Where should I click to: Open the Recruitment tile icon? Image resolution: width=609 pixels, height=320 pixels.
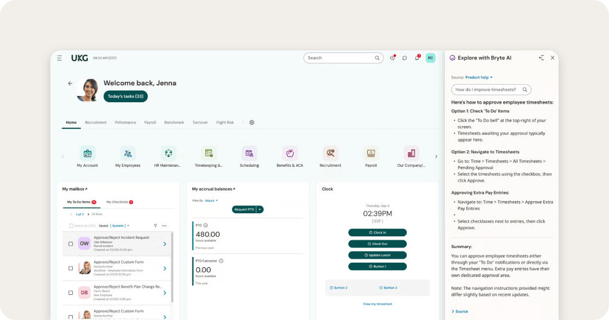point(330,153)
